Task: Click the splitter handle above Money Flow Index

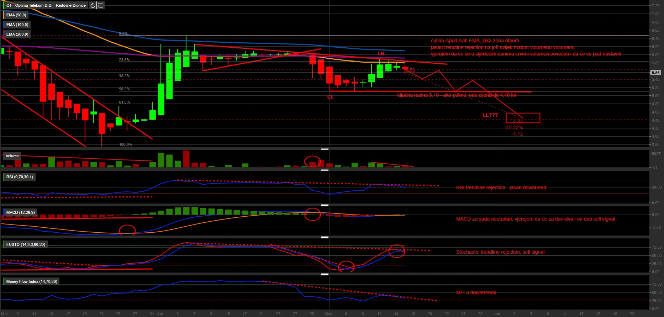Action: [x=325, y=274]
